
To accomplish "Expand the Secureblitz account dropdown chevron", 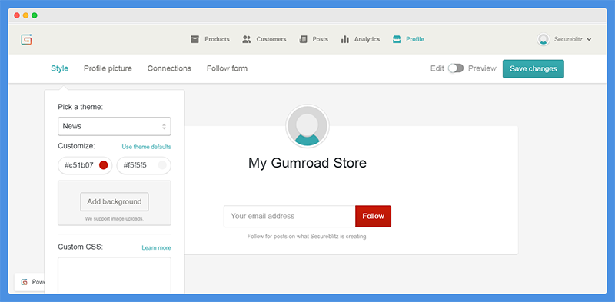I will [x=589, y=40].
